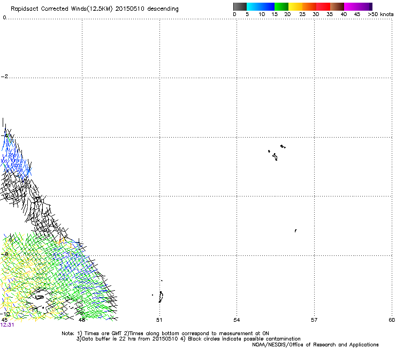Screen dimensions: 396x348
Task: Click the NOAA/NESDIS Office of Research credit
Action: [x=315, y=345]
